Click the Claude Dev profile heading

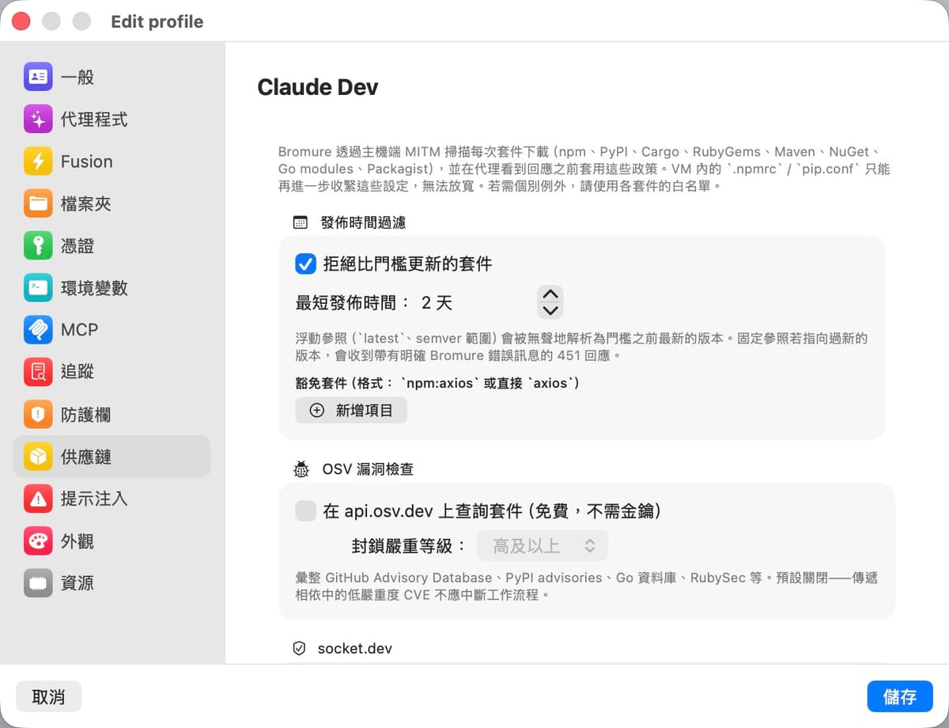click(x=318, y=87)
